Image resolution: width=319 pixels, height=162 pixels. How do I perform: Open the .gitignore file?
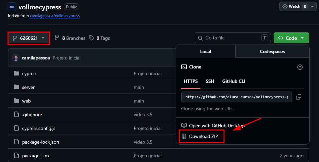[32, 115]
